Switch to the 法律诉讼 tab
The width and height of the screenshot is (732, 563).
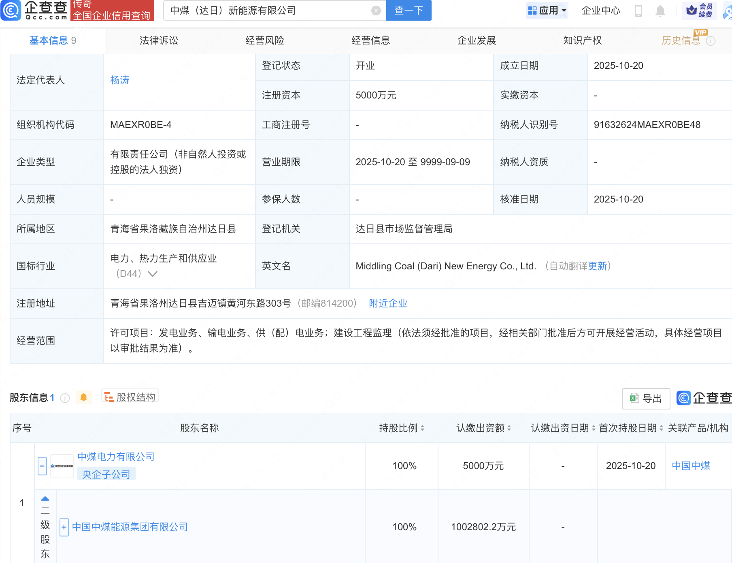point(159,41)
